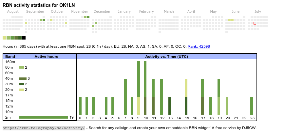
Task: Select the activity bar at hour 10
Action: 145,88
